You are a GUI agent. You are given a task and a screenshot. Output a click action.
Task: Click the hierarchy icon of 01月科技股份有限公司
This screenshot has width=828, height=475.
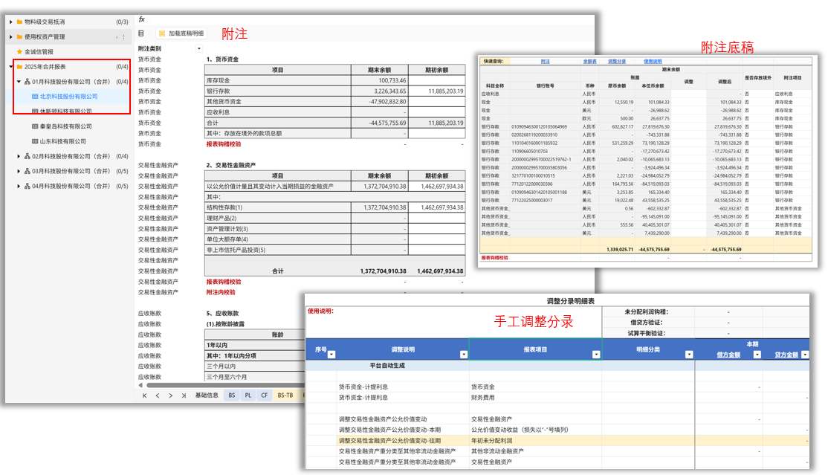(27, 82)
